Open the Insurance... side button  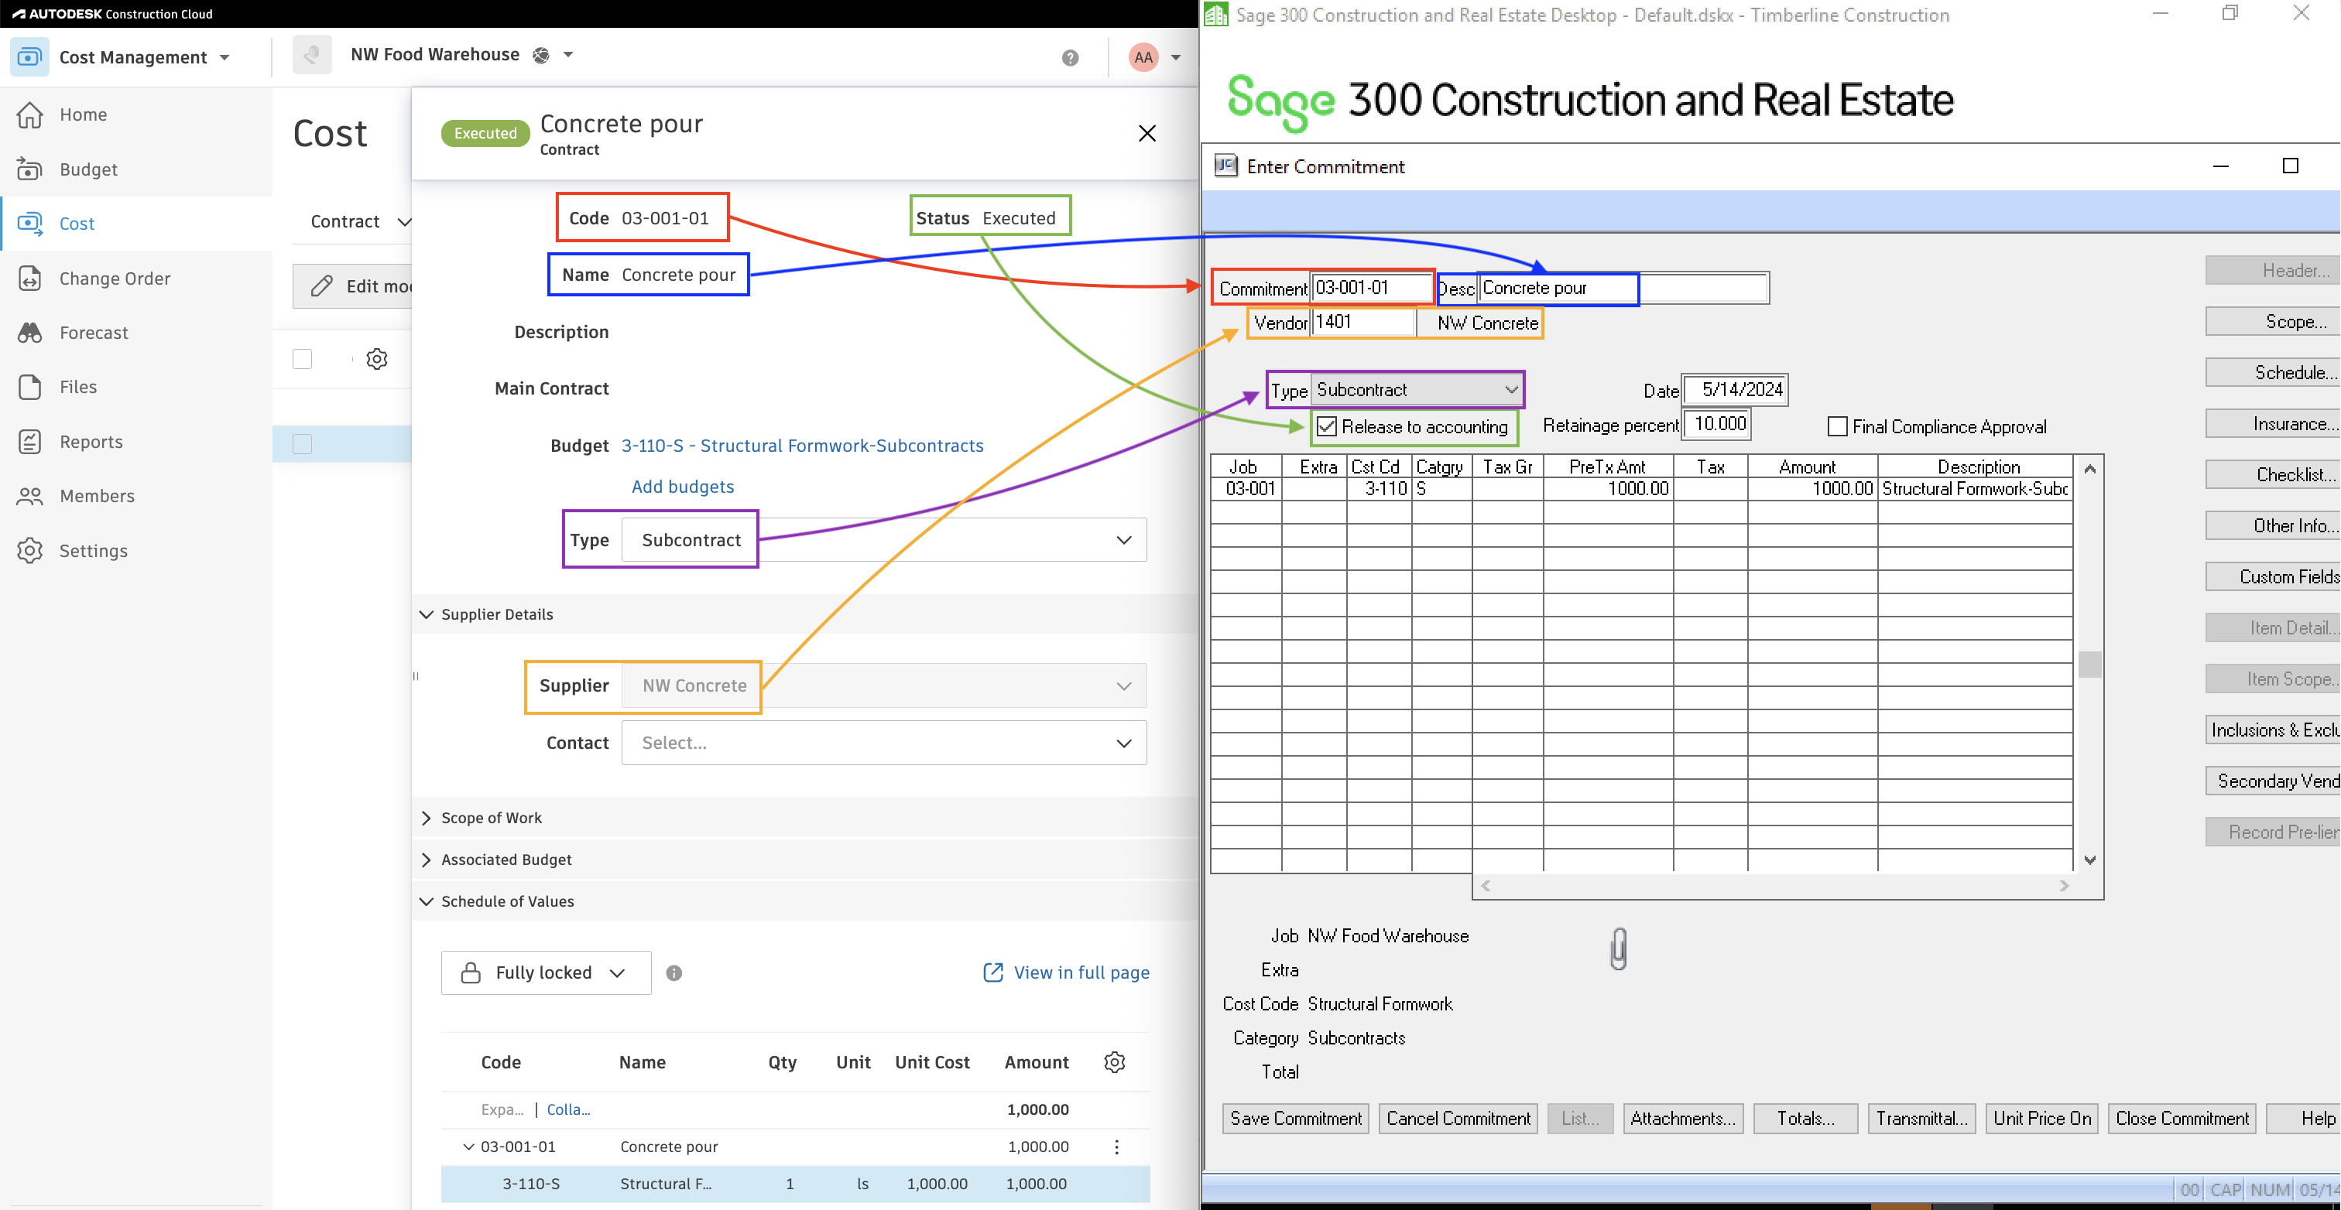[x=2274, y=423]
